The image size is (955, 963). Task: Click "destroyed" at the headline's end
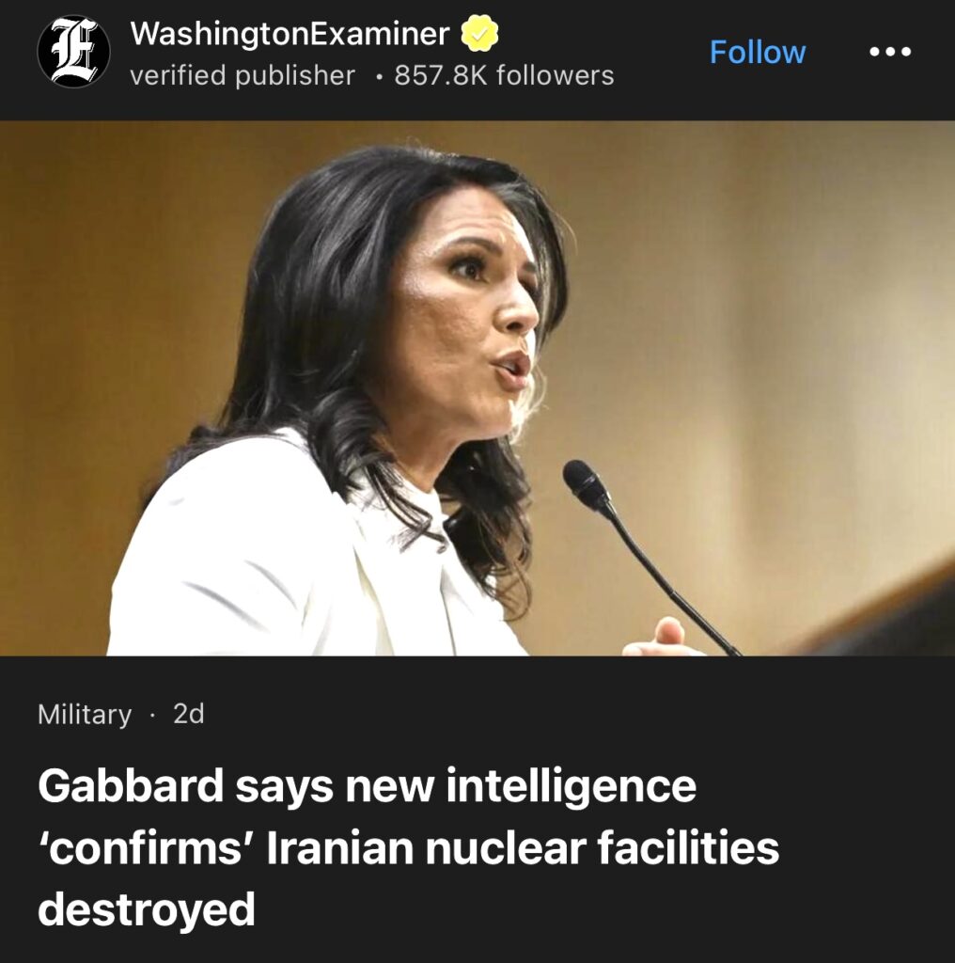[x=146, y=909]
